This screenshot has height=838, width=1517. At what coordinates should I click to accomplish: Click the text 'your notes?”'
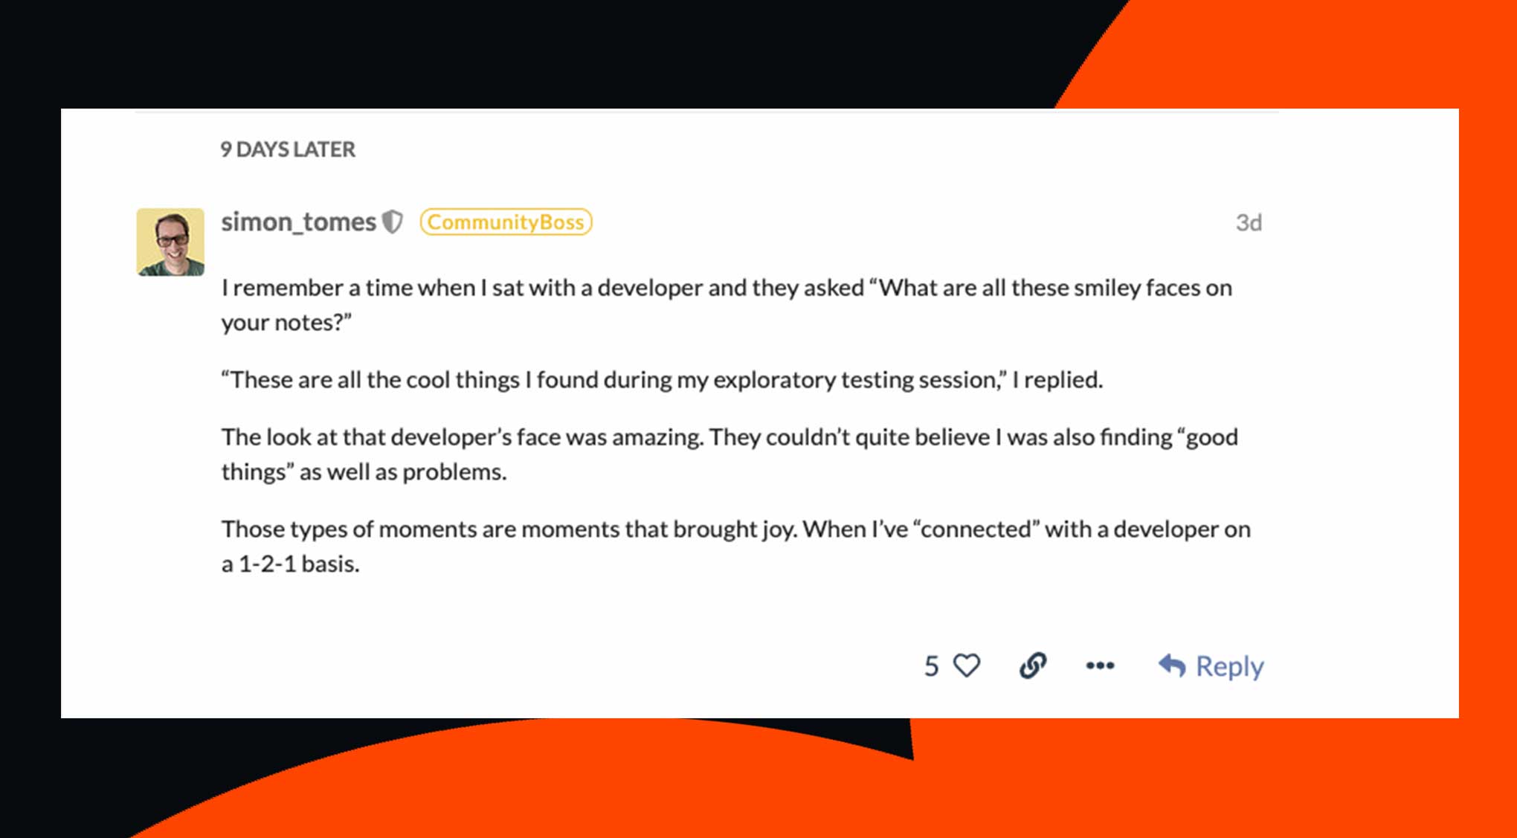(x=286, y=323)
